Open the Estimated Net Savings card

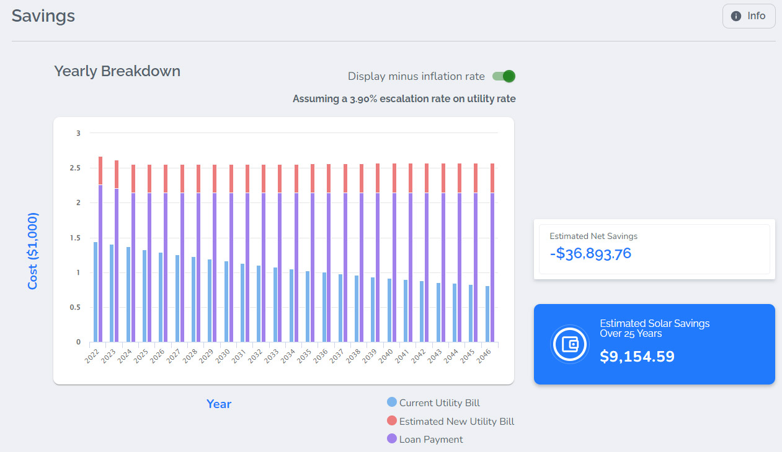[x=654, y=249]
